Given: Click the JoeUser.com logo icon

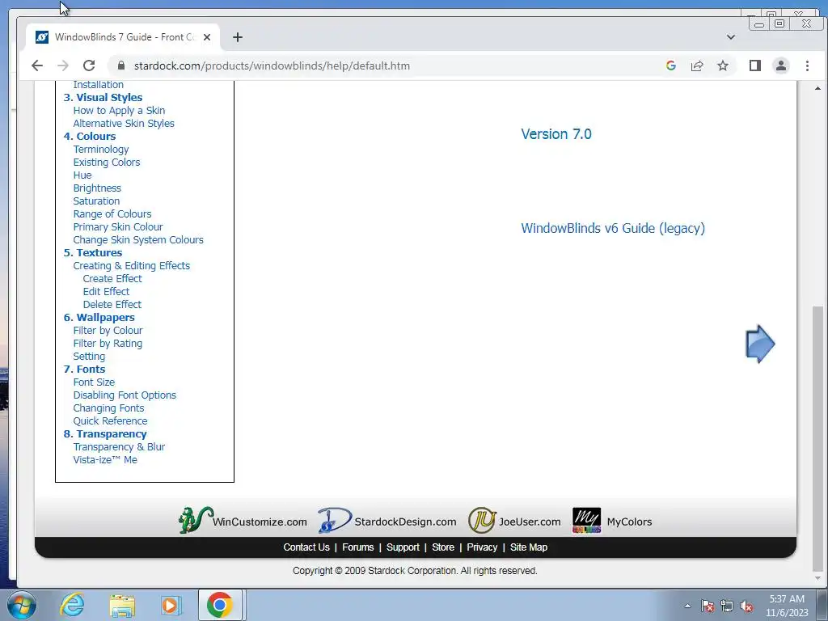Looking at the screenshot, I should pyautogui.click(x=482, y=520).
